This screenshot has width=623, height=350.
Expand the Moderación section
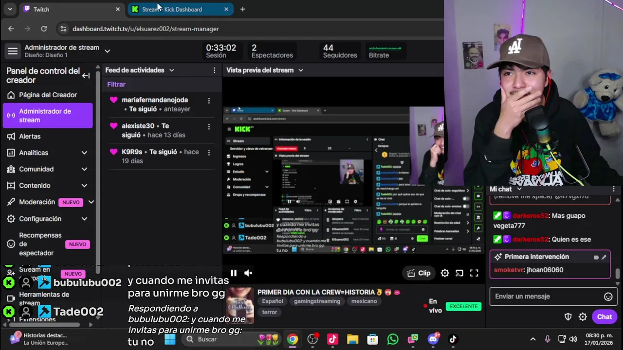coord(91,202)
